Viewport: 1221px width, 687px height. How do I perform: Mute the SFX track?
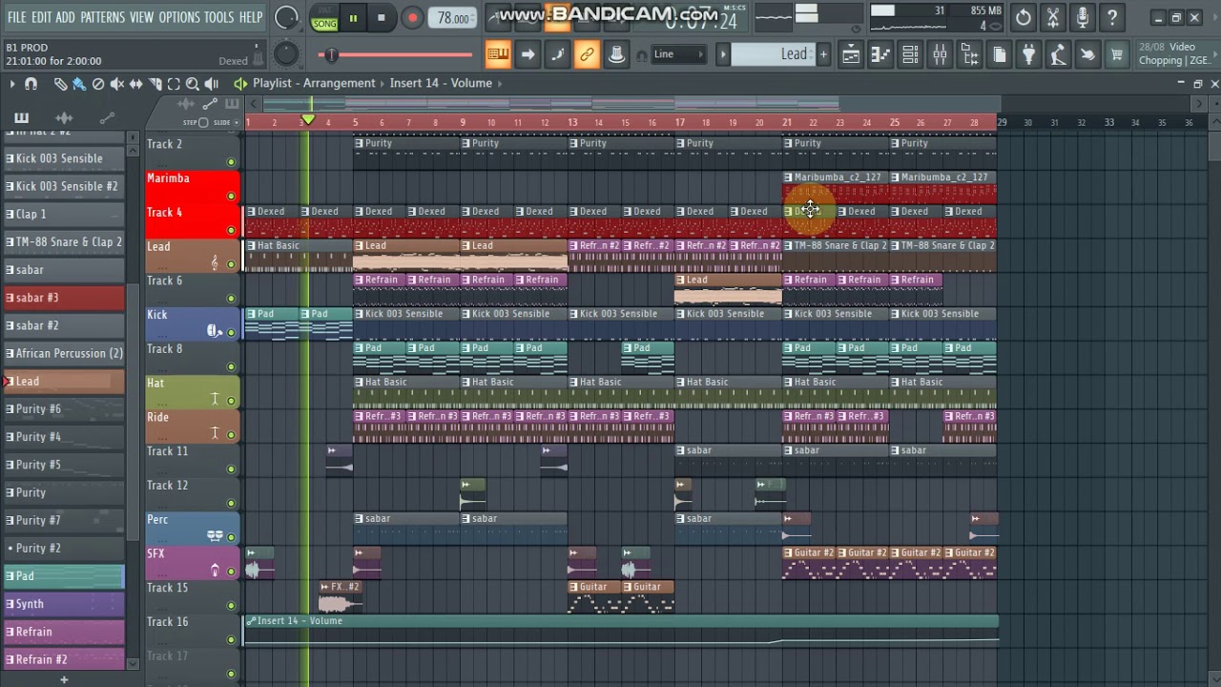(x=231, y=572)
